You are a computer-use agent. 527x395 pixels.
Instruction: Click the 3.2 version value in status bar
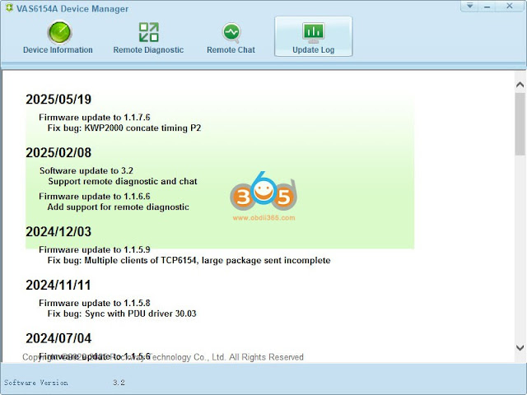[x=119, y=383]
